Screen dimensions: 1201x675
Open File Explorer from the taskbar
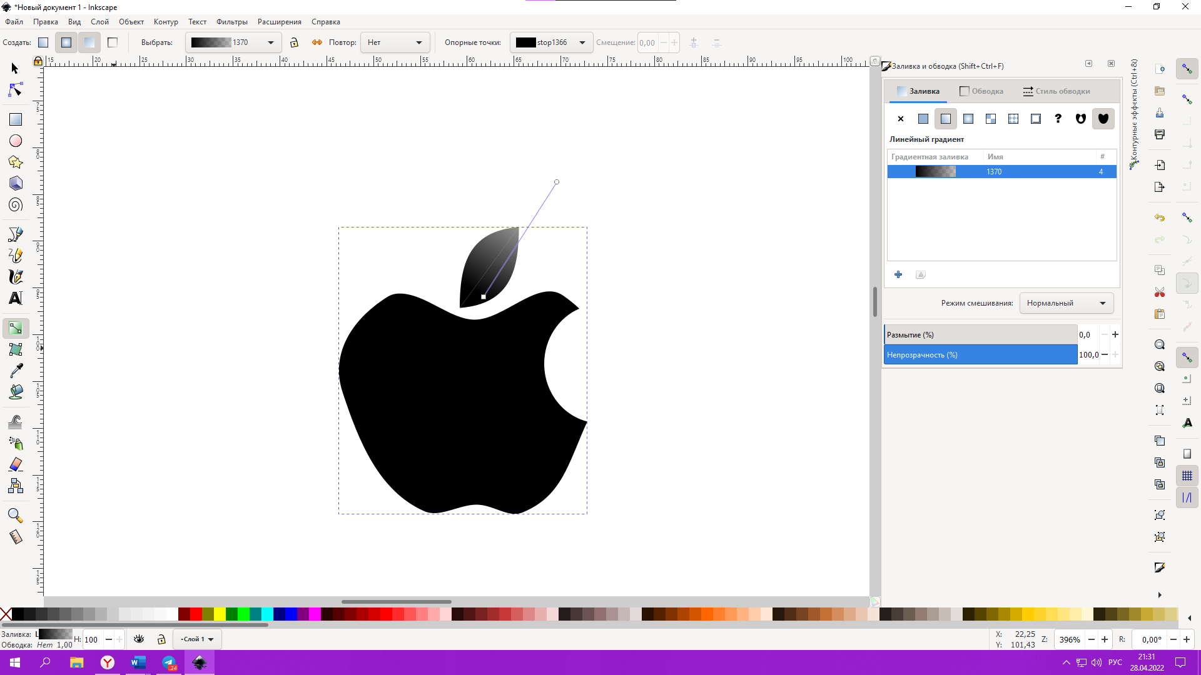point(76,662)
